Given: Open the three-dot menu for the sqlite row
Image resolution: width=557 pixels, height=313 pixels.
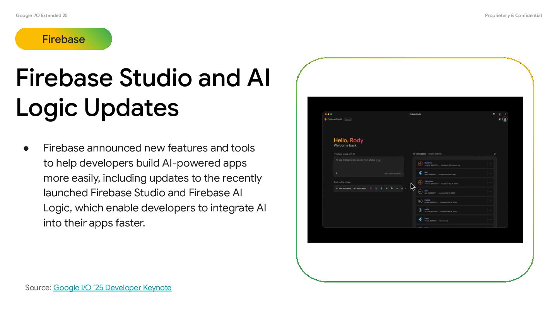Looking at the screenshot, I should 490,210.
